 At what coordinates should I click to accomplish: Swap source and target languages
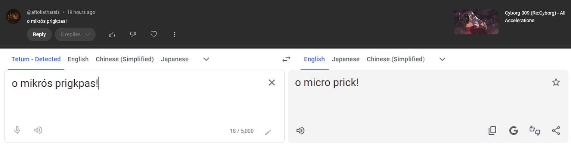pos(286,59)
